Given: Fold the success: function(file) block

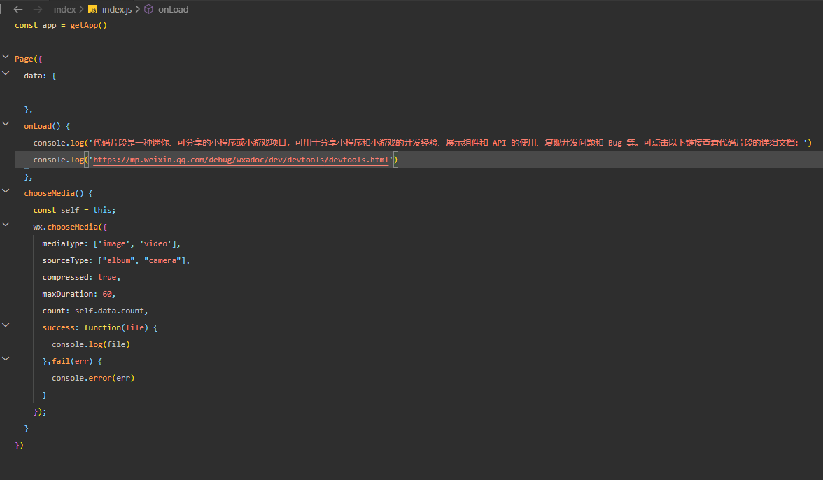Looking at the screenshot, I should 6,325.
